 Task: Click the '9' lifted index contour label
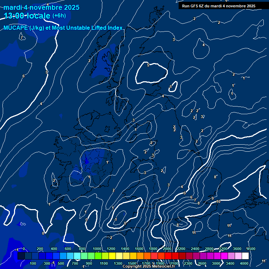click(x=213, y=198)
